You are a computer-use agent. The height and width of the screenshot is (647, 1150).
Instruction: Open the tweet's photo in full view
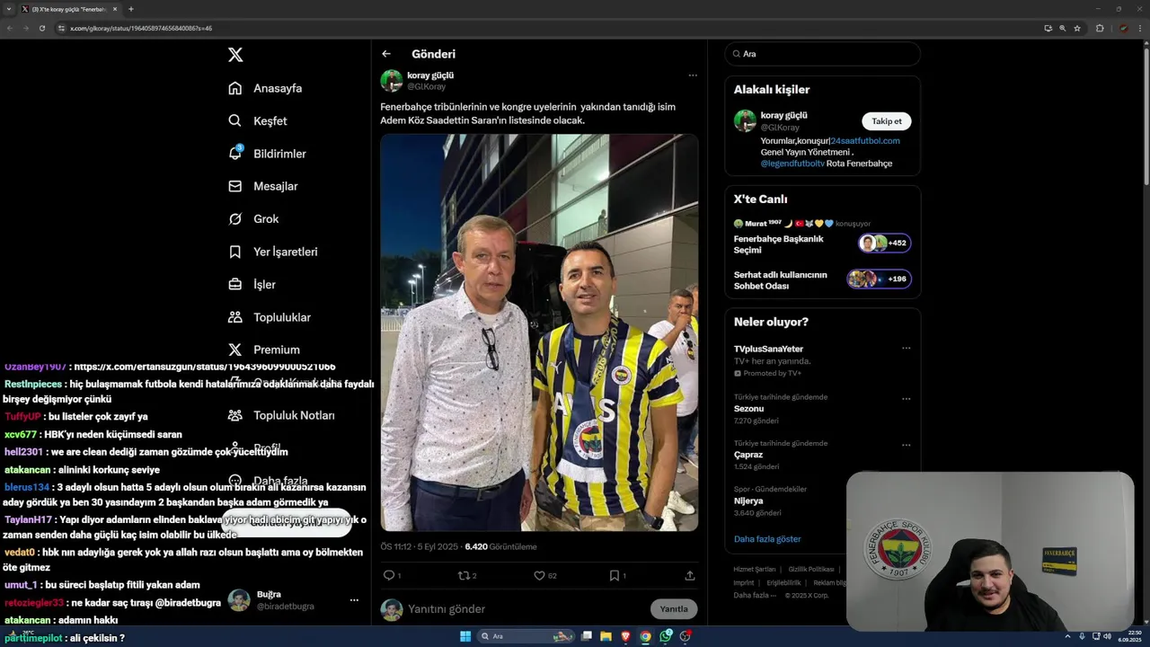(539, 332)
